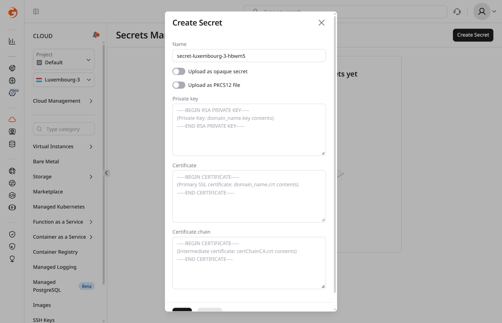The image size is (502, 323).
Task: Open Managed Logging menu item
Action: (x=55, y=267)
